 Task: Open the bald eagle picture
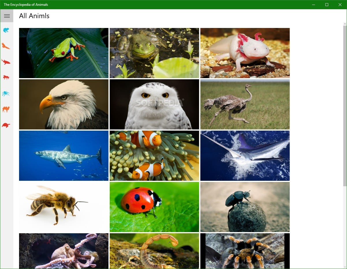click(x=64, y=104)
